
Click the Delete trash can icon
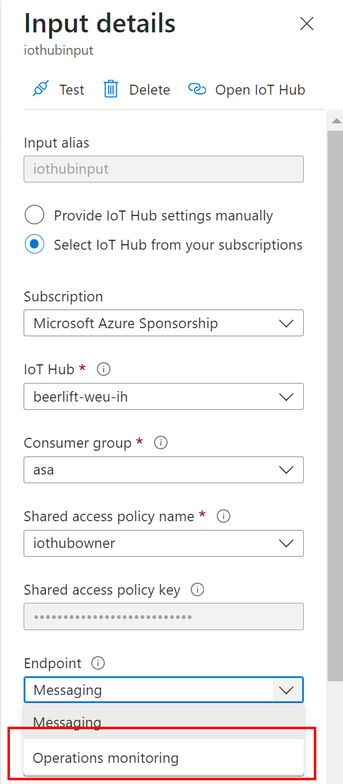coord(111,89)
